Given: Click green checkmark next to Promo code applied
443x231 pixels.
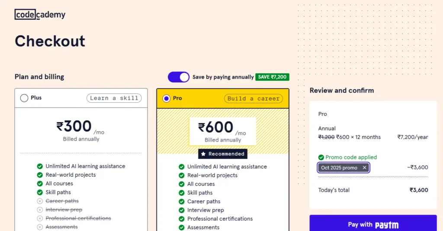Looking at the screenshot, I should point(321,158).
